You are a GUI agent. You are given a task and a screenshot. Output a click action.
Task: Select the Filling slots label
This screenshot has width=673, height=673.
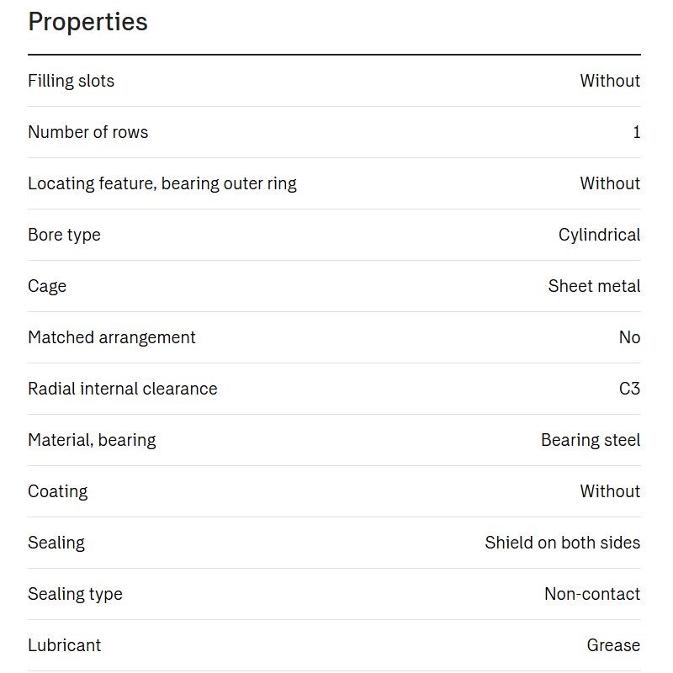(72, 81)
